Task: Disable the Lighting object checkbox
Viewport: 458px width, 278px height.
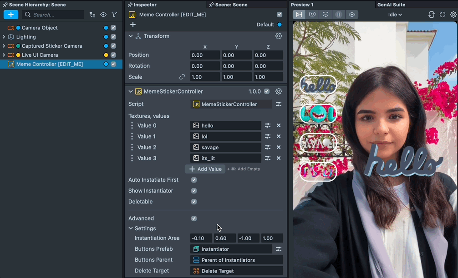Action: pos(113,37)
